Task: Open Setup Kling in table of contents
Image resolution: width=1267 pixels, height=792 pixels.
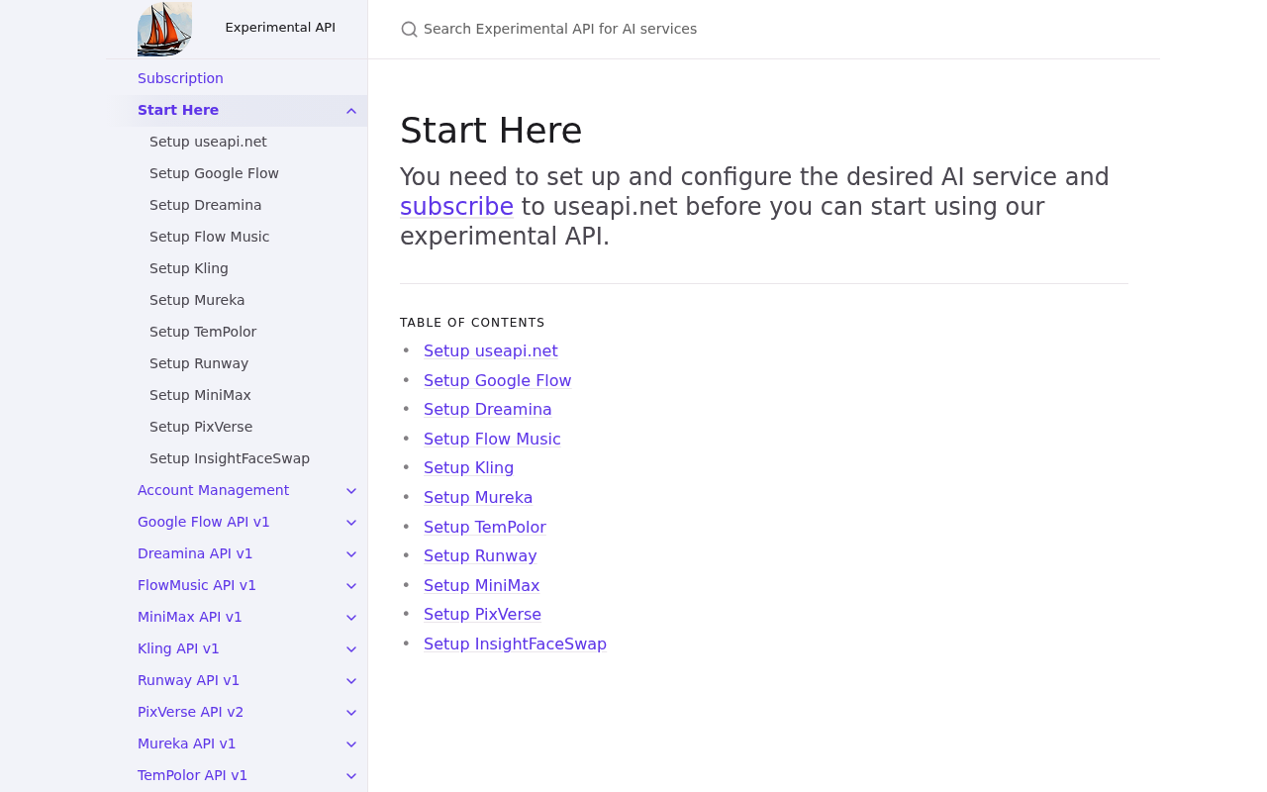Action: click(x=468, y=468)
